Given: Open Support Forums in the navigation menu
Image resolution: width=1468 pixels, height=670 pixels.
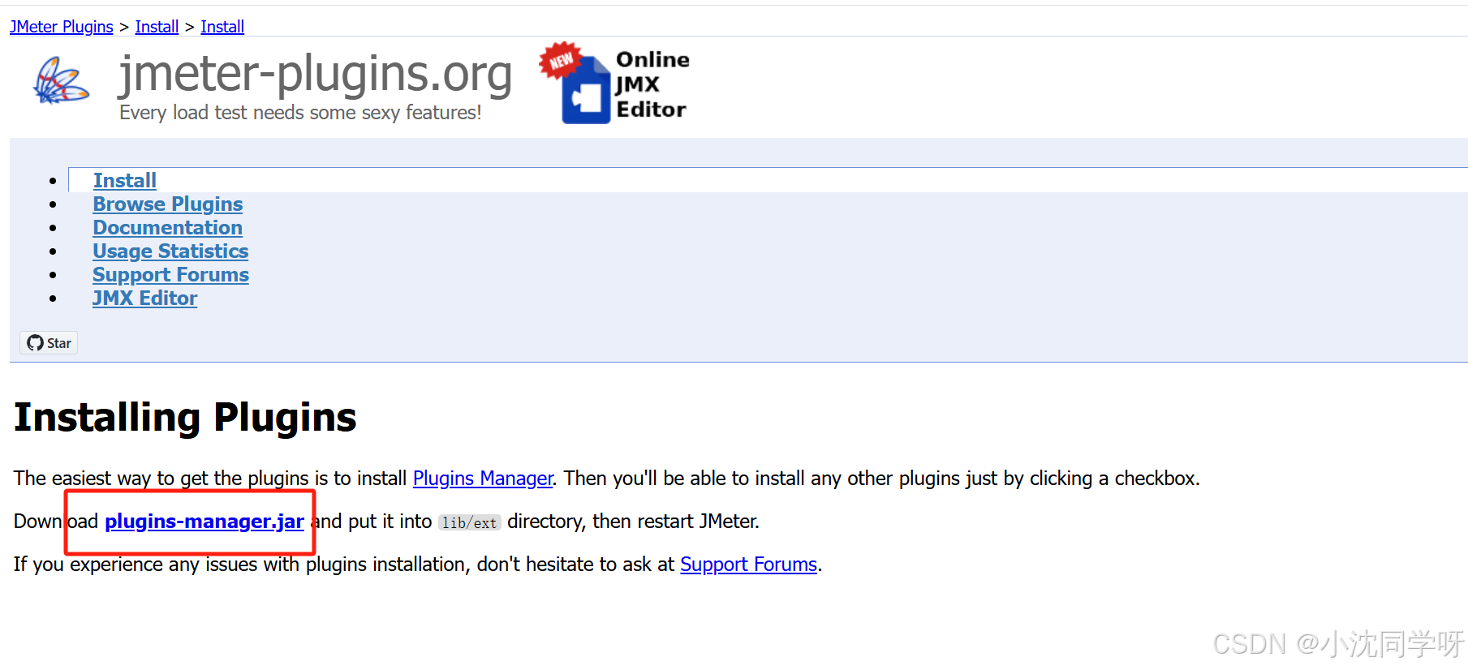Looking at the screenshot, I should coord(171,274).
